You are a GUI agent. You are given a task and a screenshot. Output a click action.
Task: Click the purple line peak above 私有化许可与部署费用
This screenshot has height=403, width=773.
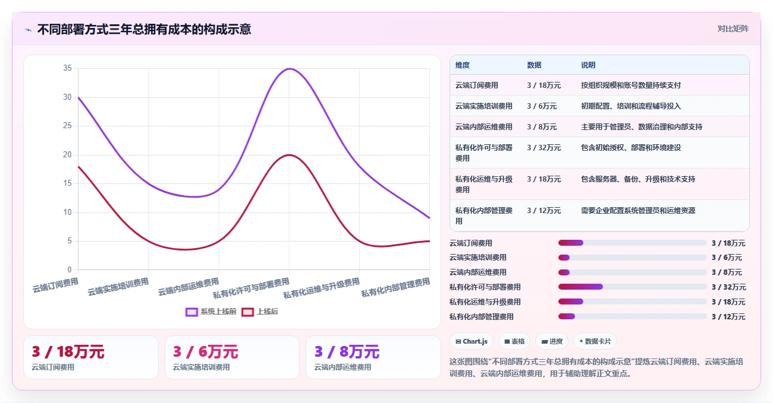pos(289,69)
